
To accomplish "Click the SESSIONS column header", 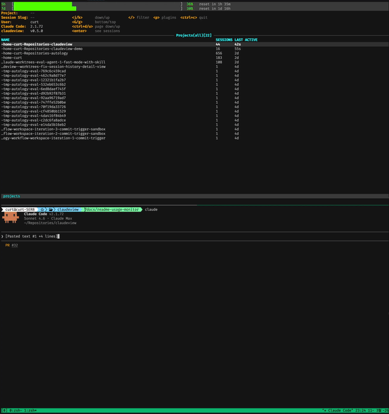I will (x=224, y=40).
